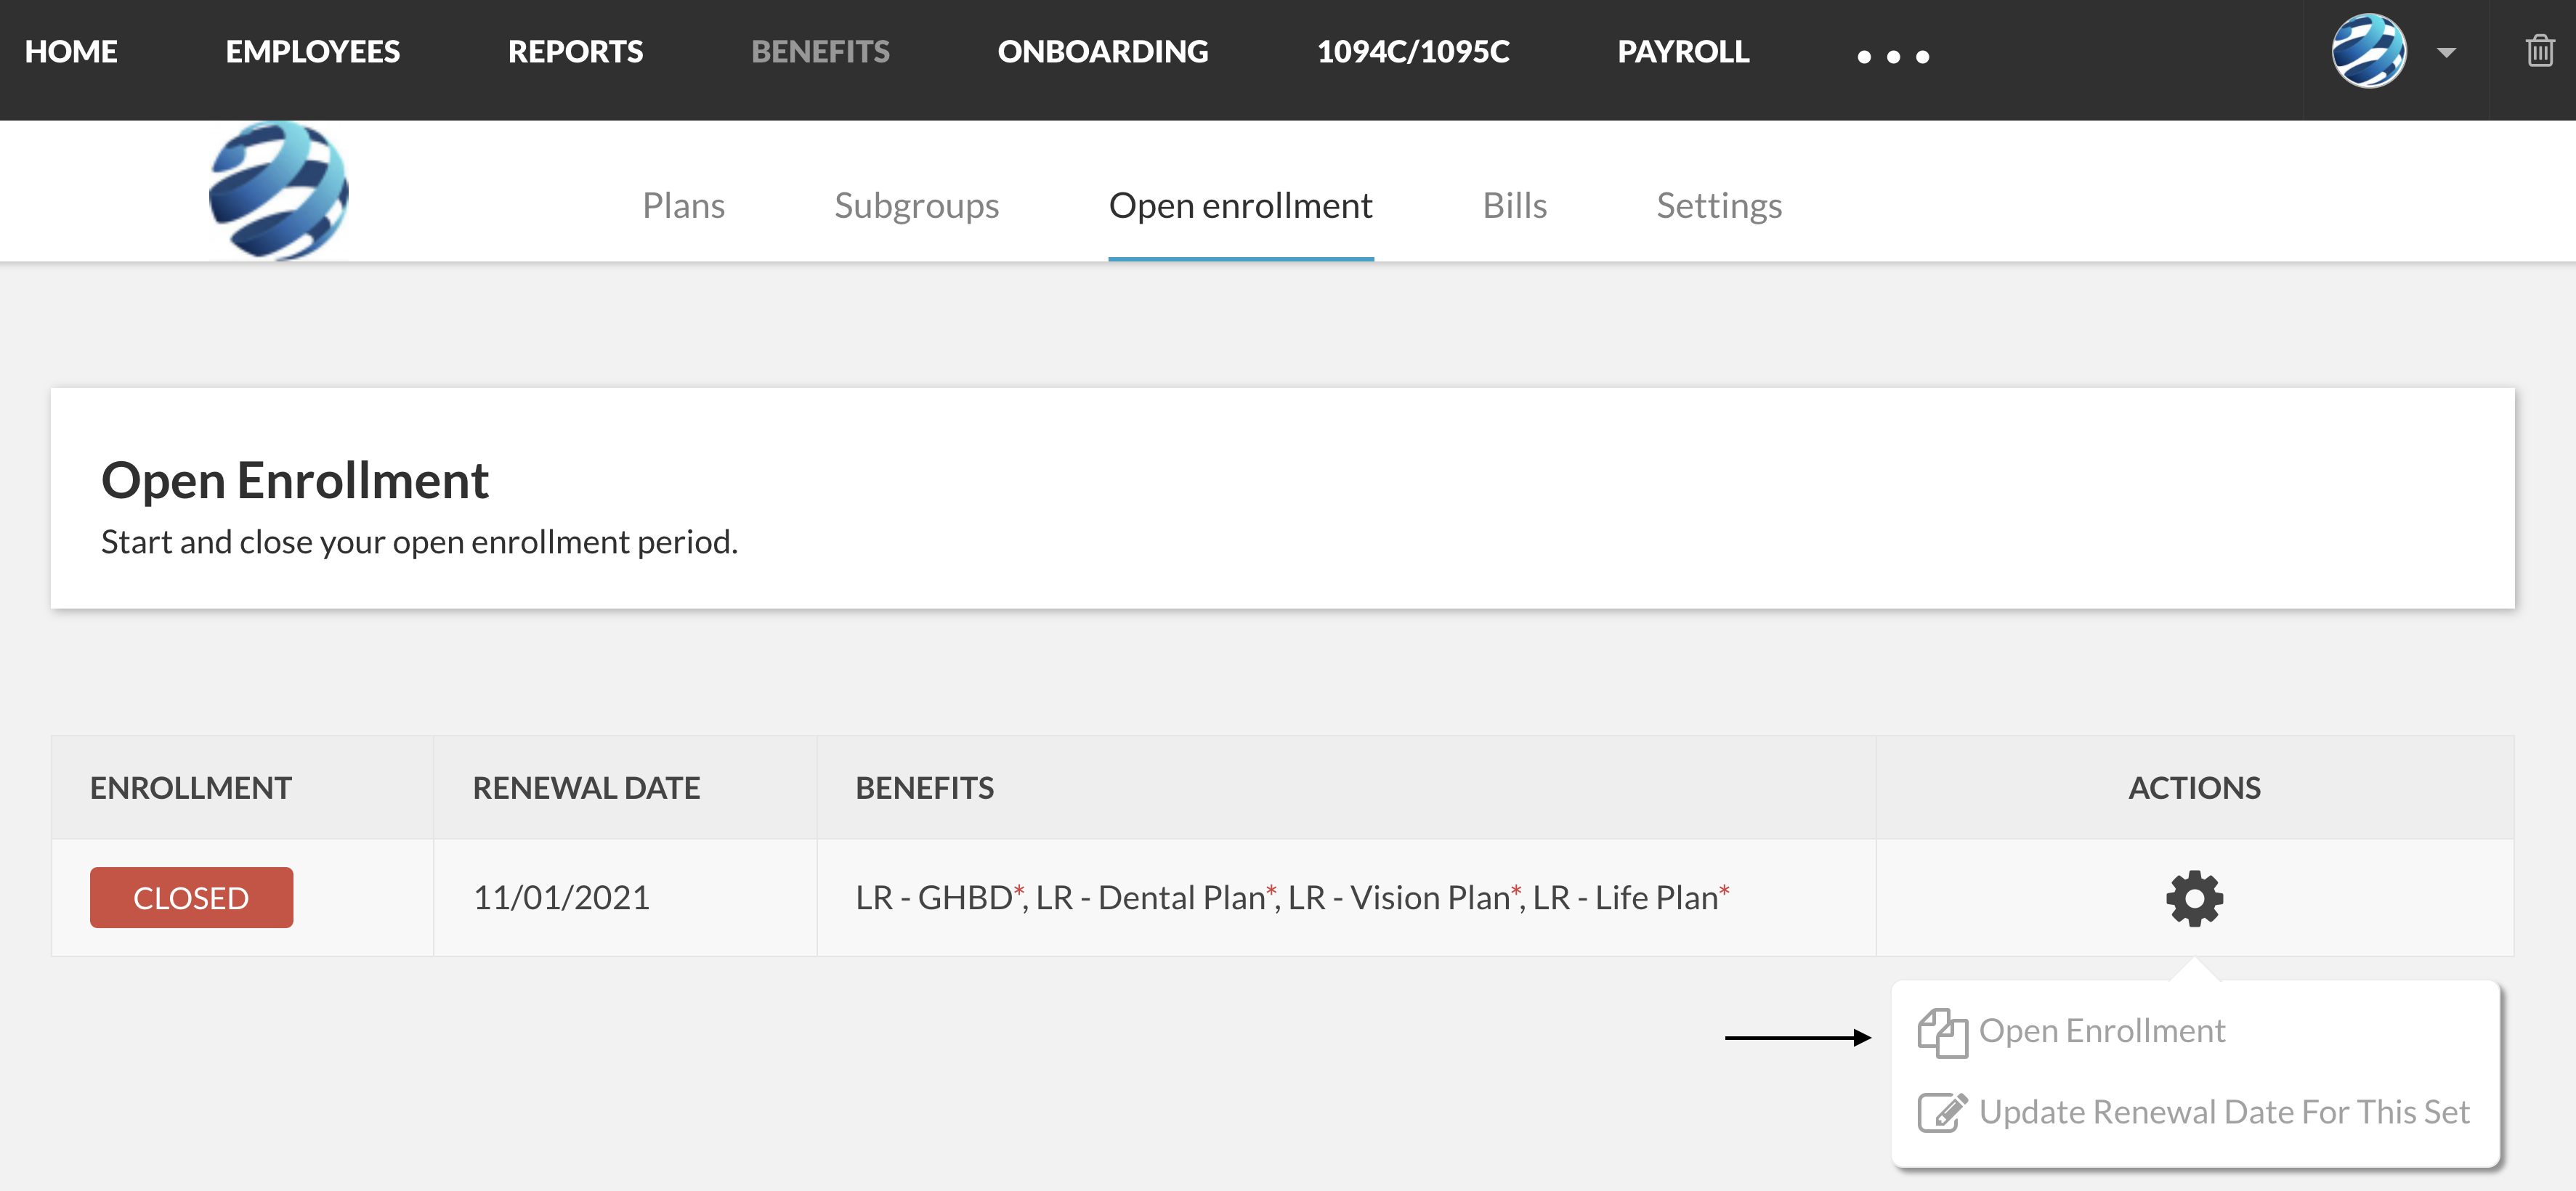
Task: Click the copy icon beside Open Enrollment
Action: point(1942,1032)
